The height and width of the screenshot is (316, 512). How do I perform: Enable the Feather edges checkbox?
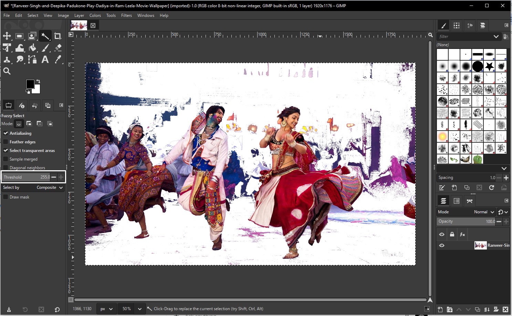(6, 142)
